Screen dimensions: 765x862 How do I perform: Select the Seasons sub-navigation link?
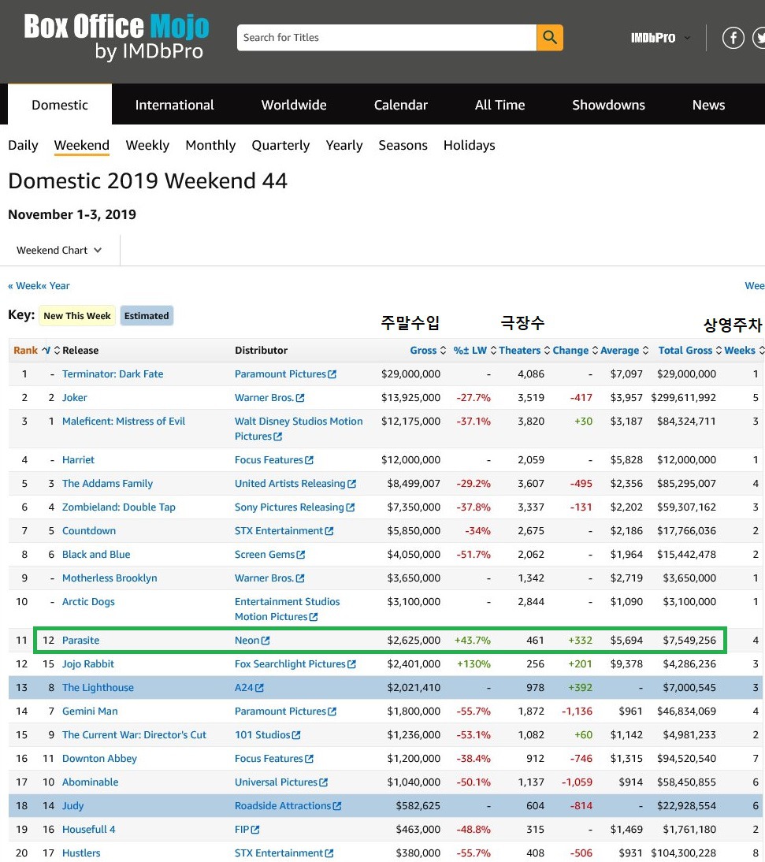[403, 145]
